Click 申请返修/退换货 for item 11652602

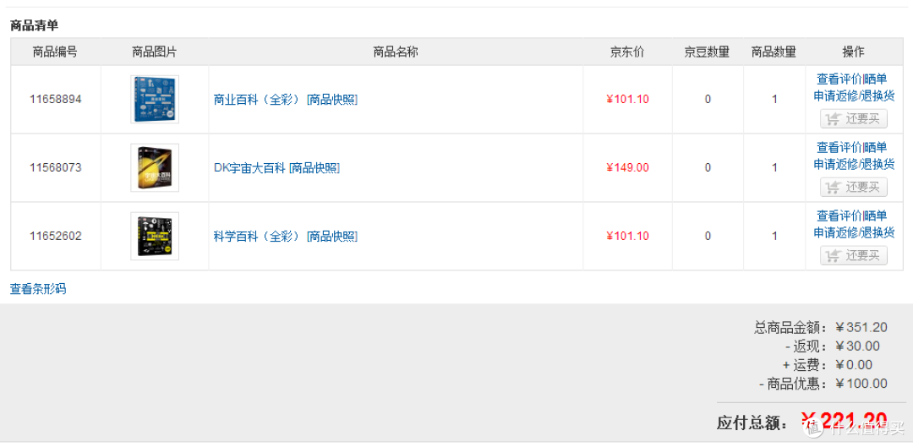point(854,233)
